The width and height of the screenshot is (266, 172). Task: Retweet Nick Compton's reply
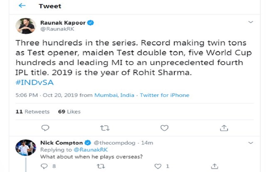click(x=101, y=166)
